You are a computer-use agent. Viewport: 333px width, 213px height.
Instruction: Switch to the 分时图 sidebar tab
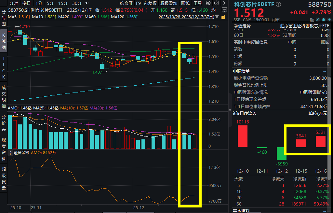(3, 18)
